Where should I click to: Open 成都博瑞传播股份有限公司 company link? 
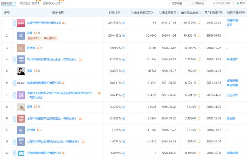tap(44, 83)
